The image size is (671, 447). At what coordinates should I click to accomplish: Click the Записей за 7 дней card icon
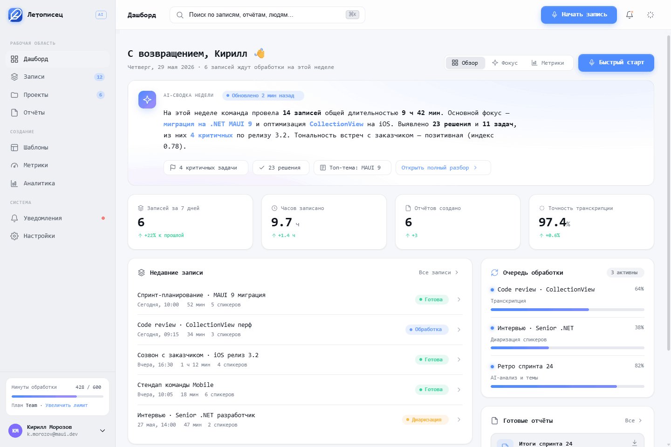(141, 209)
